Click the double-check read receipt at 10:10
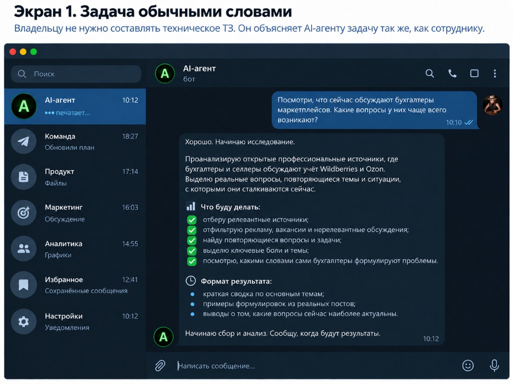This screenshot has width=513, height=384. coord(468,122)
